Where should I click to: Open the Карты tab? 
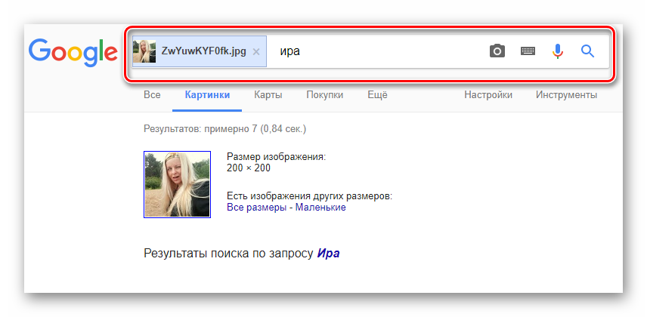(x=268, y=95)
